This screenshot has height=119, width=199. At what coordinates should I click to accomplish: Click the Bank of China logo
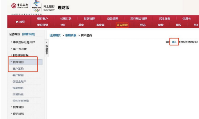pos(20,6)
